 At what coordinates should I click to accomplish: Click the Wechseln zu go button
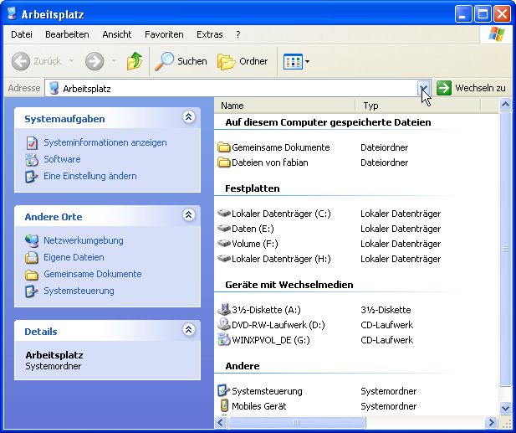471,88
